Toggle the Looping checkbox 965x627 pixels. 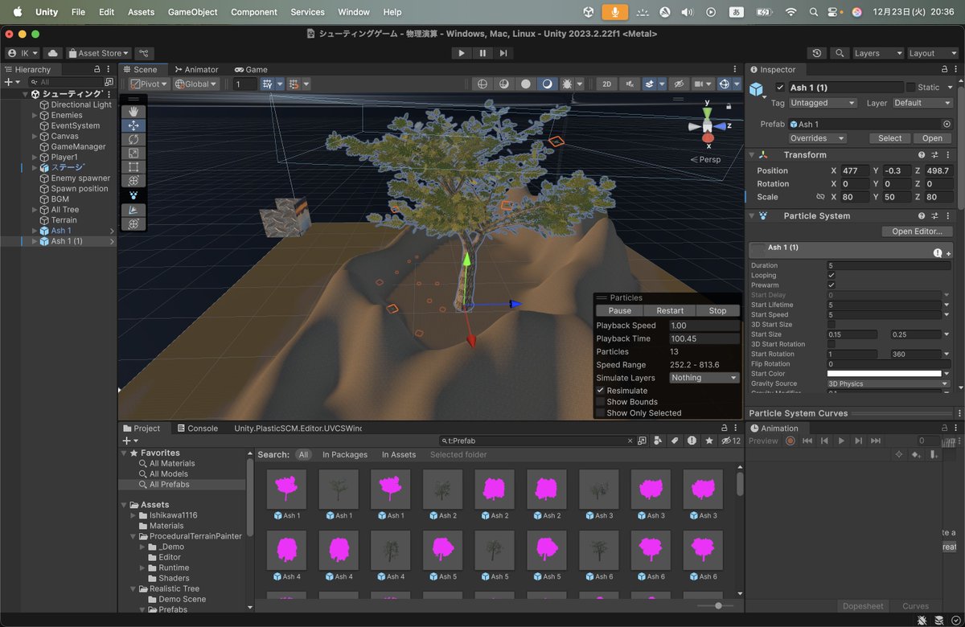click(x=832, y=276)
